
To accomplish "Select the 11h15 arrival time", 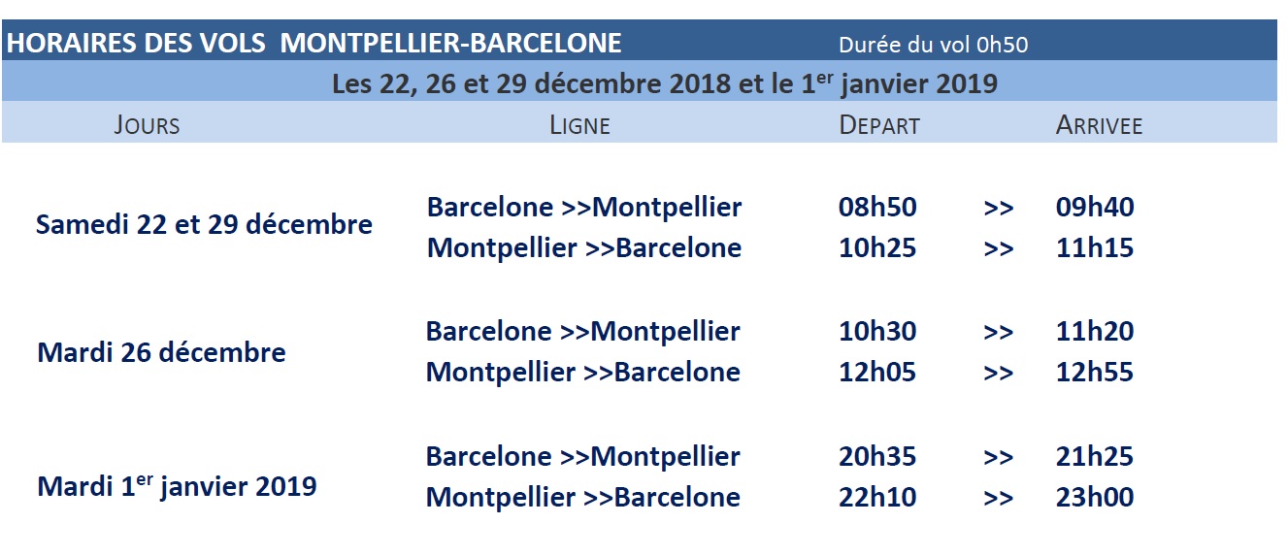I will pyautogui.click(x=1095, y=248).
